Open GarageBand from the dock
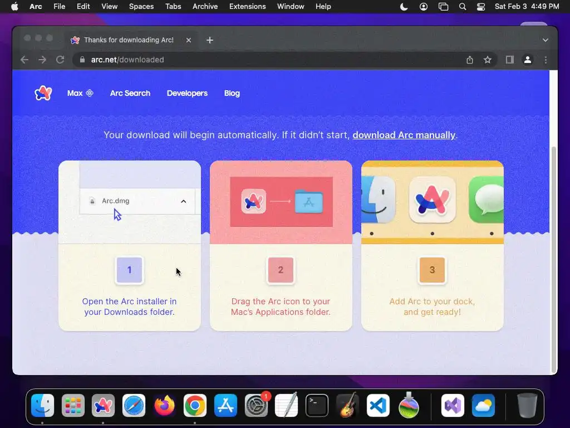Image resolution: width=570 pixels, height=428 pixels. coord(347,405)
